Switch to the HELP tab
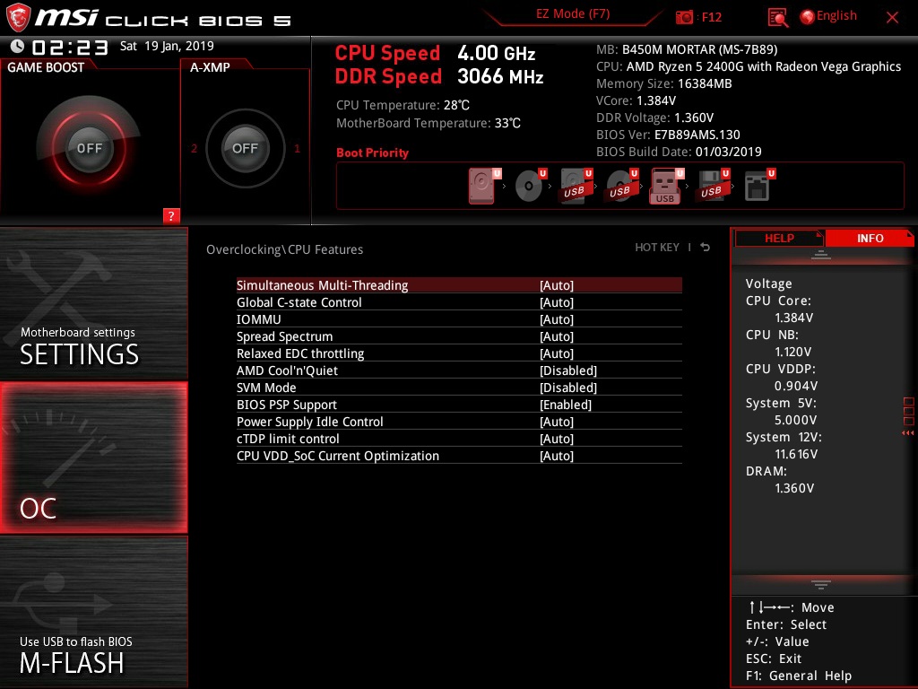The image size is (918, 689). (778, 238)
